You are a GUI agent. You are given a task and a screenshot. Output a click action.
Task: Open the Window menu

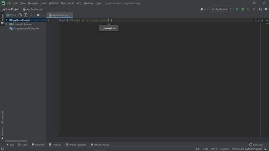click(88, 3)
